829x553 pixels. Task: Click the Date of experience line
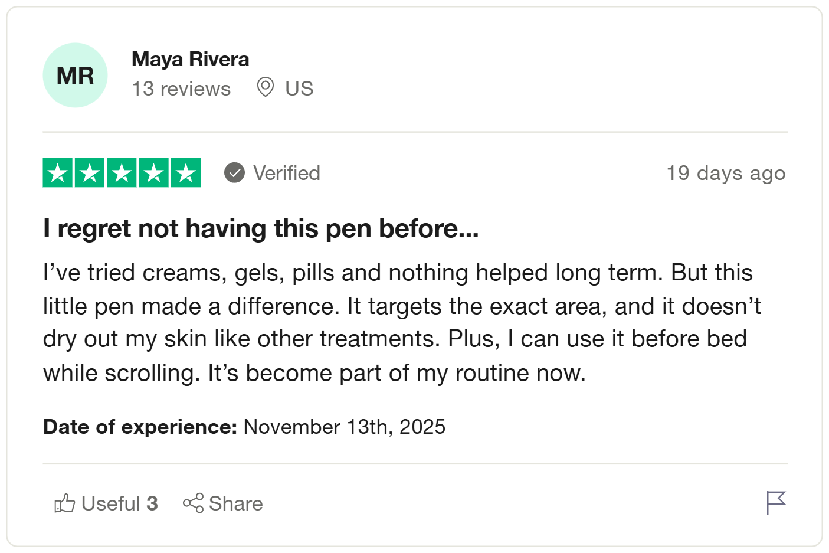pos(244,427)
